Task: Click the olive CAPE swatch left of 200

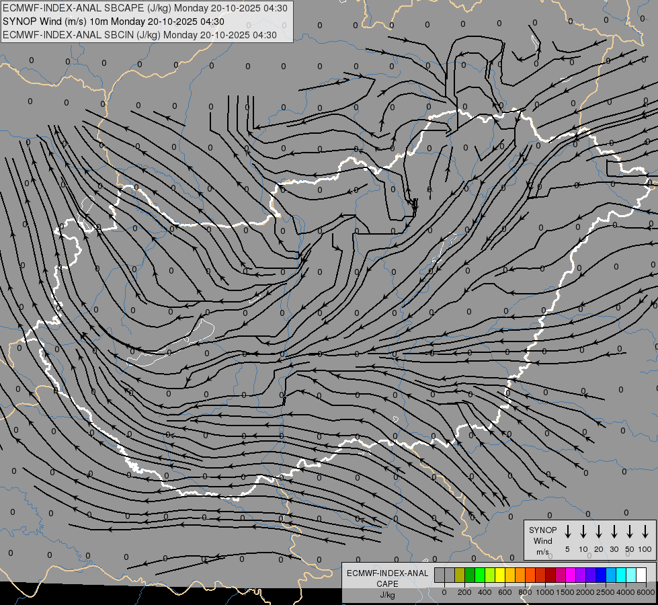Action: point(460,575)
